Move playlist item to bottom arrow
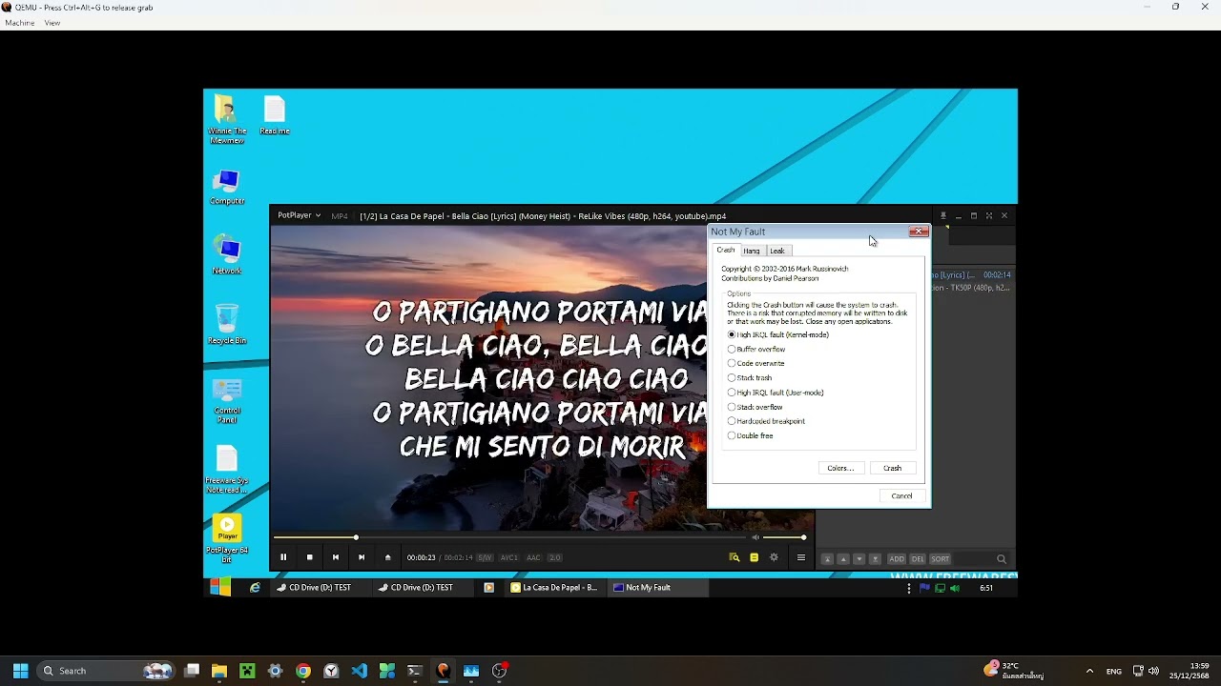Screen dimensions: 1221x686 tap(875, 559)
